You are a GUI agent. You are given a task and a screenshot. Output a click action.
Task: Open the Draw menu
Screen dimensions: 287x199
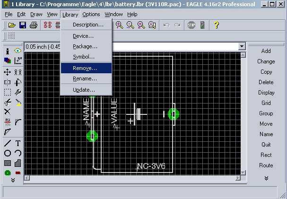click(36, 14)
